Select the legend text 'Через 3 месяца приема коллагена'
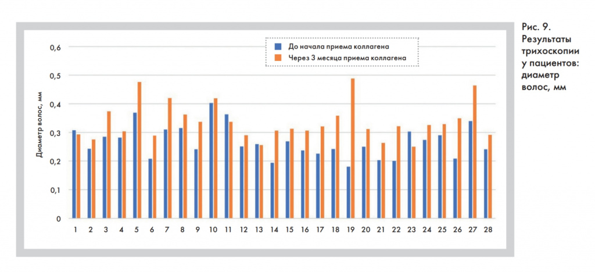The image size is (595, 272). point(347,58)
